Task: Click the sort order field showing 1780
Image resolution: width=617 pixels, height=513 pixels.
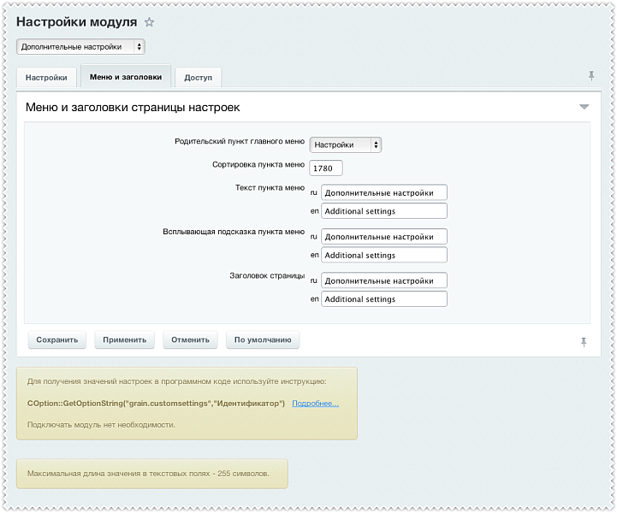Action: pyautogui.click(x=326, y=168)
